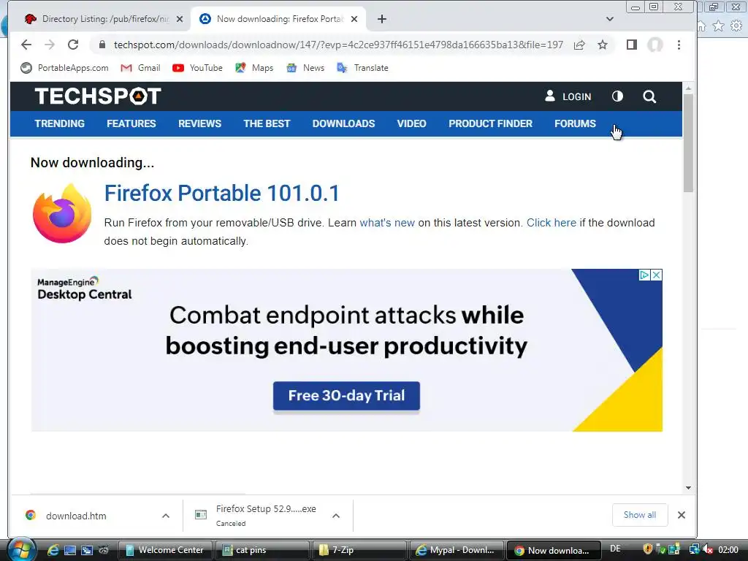748x561 pixels.
Task: Open the Chrome side panel
Action: pos(632,45)
